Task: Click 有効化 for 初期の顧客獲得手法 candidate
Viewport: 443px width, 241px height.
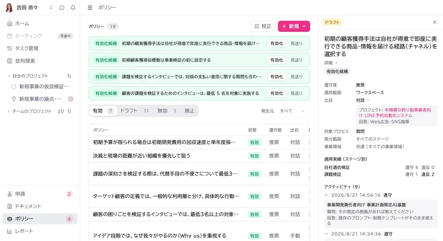Action: click(x=276, y=43)
